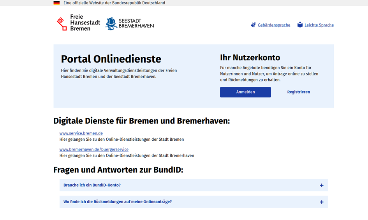Viewport: 368px width, 220px height.
Task: Open the Gebärdensprache link
Action: [274, 25]
